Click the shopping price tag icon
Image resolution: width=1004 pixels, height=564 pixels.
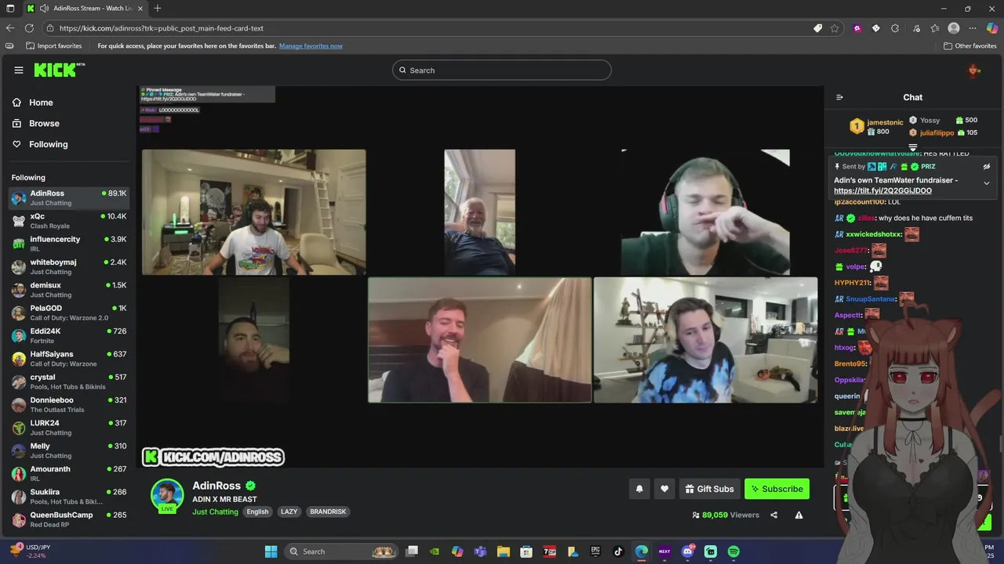point(817,28)
